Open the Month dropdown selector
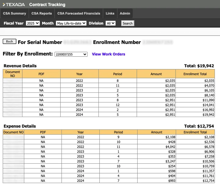This screenshot has width=220, height=187. 71,23
